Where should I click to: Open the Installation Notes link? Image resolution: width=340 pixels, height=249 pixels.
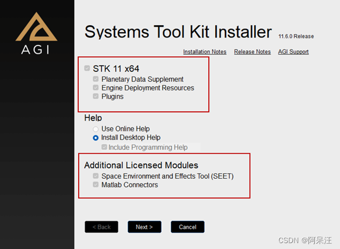click(x=205, y=51)
